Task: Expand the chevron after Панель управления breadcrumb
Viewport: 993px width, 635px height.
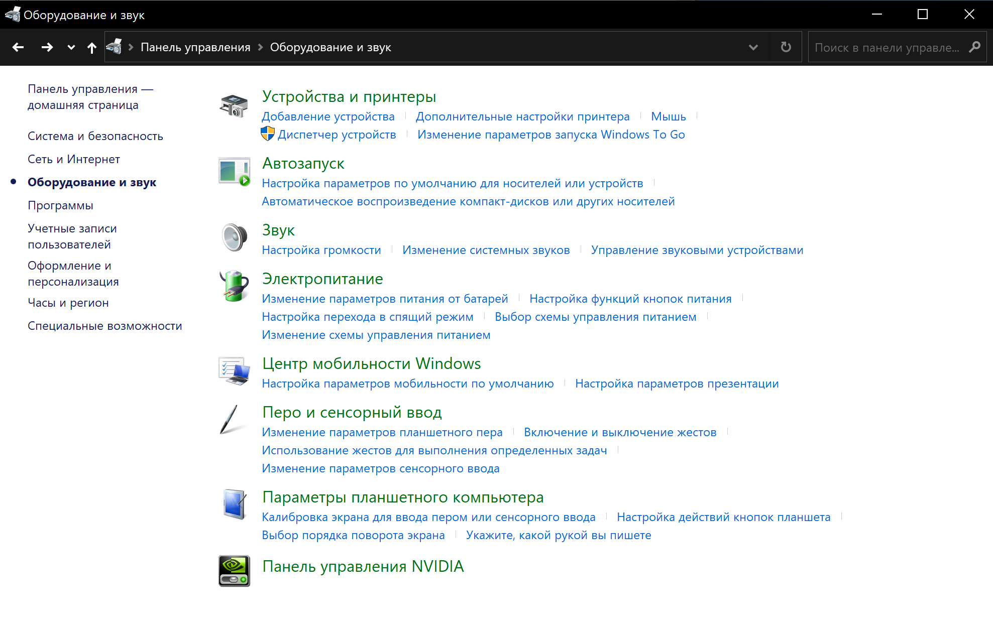Action: point(260,47)
